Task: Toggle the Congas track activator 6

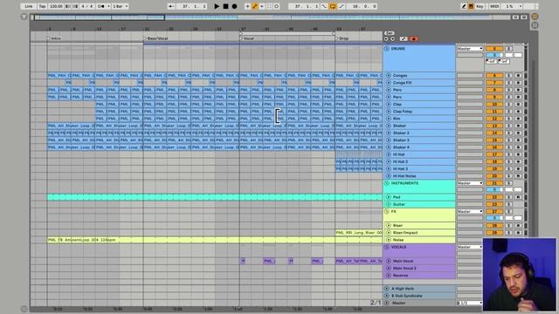Action: [494, 76]
